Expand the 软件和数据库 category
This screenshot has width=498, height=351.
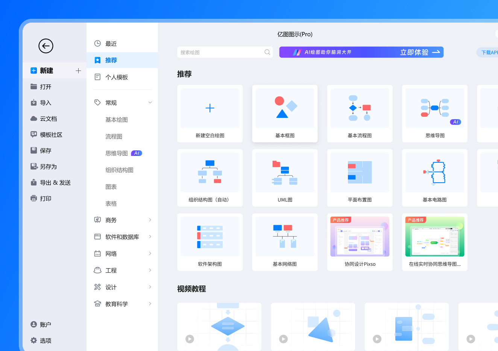(150, 237)
